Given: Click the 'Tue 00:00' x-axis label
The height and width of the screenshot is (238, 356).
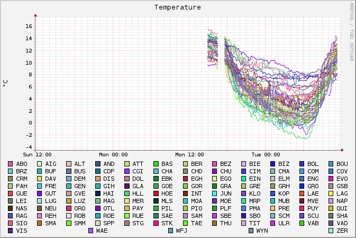Looking at the screenshot, I should [x=266, y=155].
